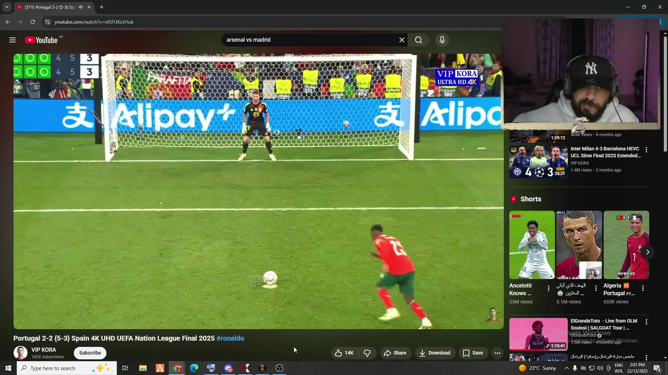This screenshot has width=668, height=375.
Task: Start voice search with the microphone icon
Action: pyautogui.click(x=442, y=40)
